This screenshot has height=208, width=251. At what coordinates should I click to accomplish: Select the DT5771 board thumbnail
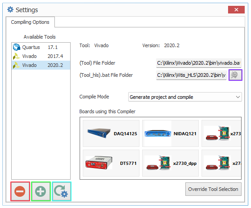111,163
